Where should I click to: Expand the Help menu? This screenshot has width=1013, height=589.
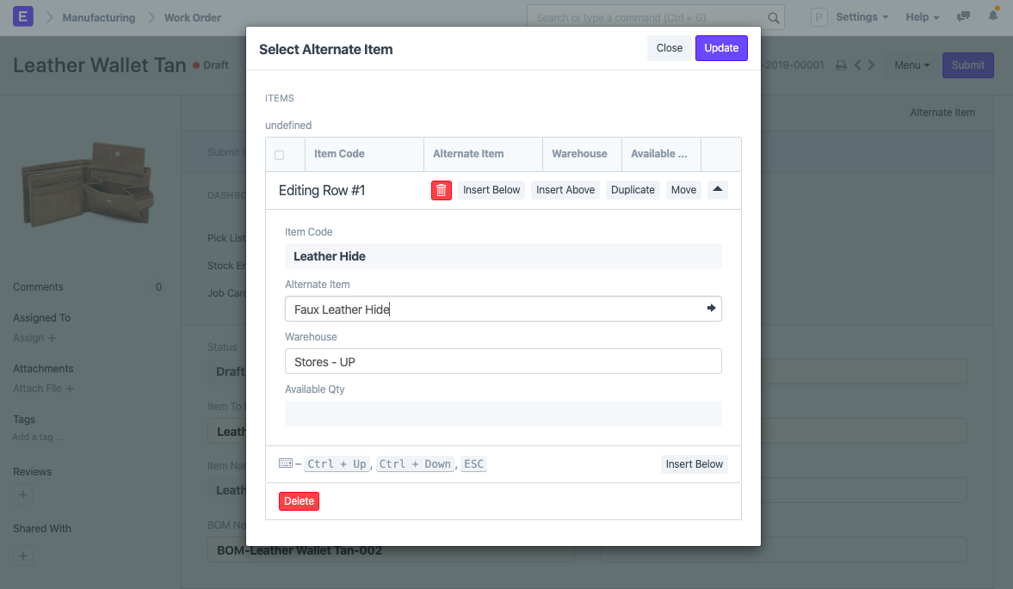(922, 17)
